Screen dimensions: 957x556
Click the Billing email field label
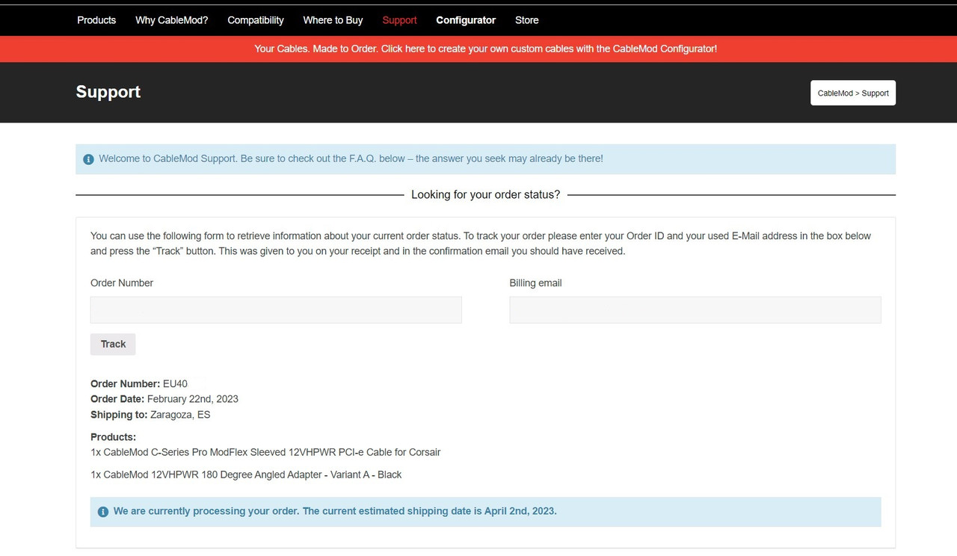click(535, 283)
